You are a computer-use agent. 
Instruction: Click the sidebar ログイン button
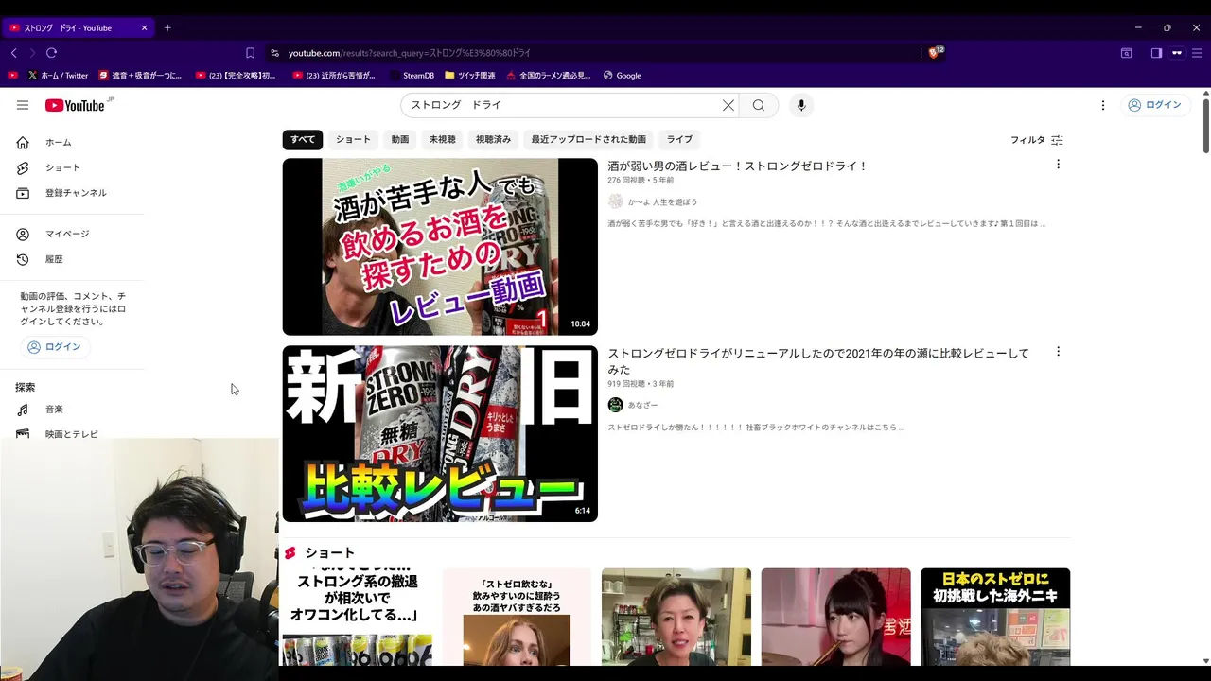coord(55,347)
